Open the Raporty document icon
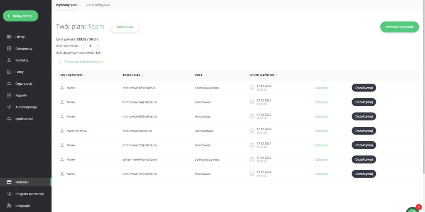 9,95
